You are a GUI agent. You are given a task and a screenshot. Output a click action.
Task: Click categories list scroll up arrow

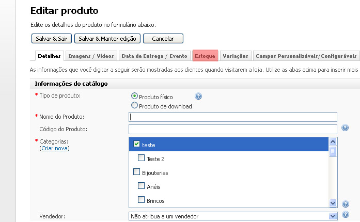pos(333,141)
